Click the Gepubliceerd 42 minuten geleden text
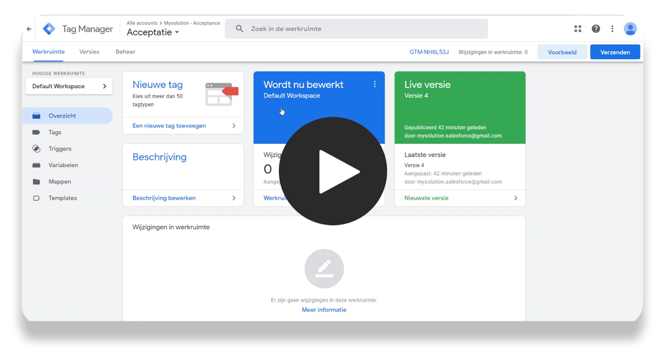This screenshot has height=362, width=666. pyautogui.click(x=445, y=127)
